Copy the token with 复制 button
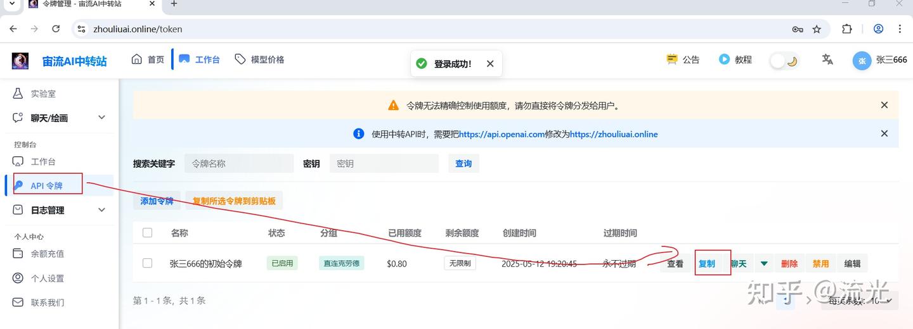 pos(707,264)
